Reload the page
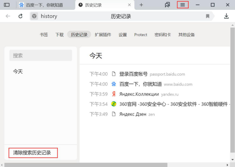Image resolution: width=235 pixels, height=167 pixels. [x=20, y=16]
